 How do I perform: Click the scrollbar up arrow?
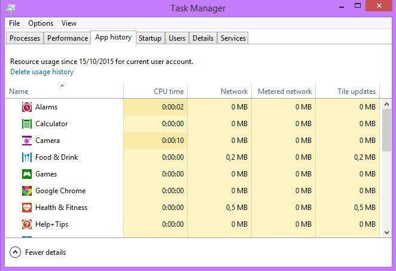click(x=386, y=104)
